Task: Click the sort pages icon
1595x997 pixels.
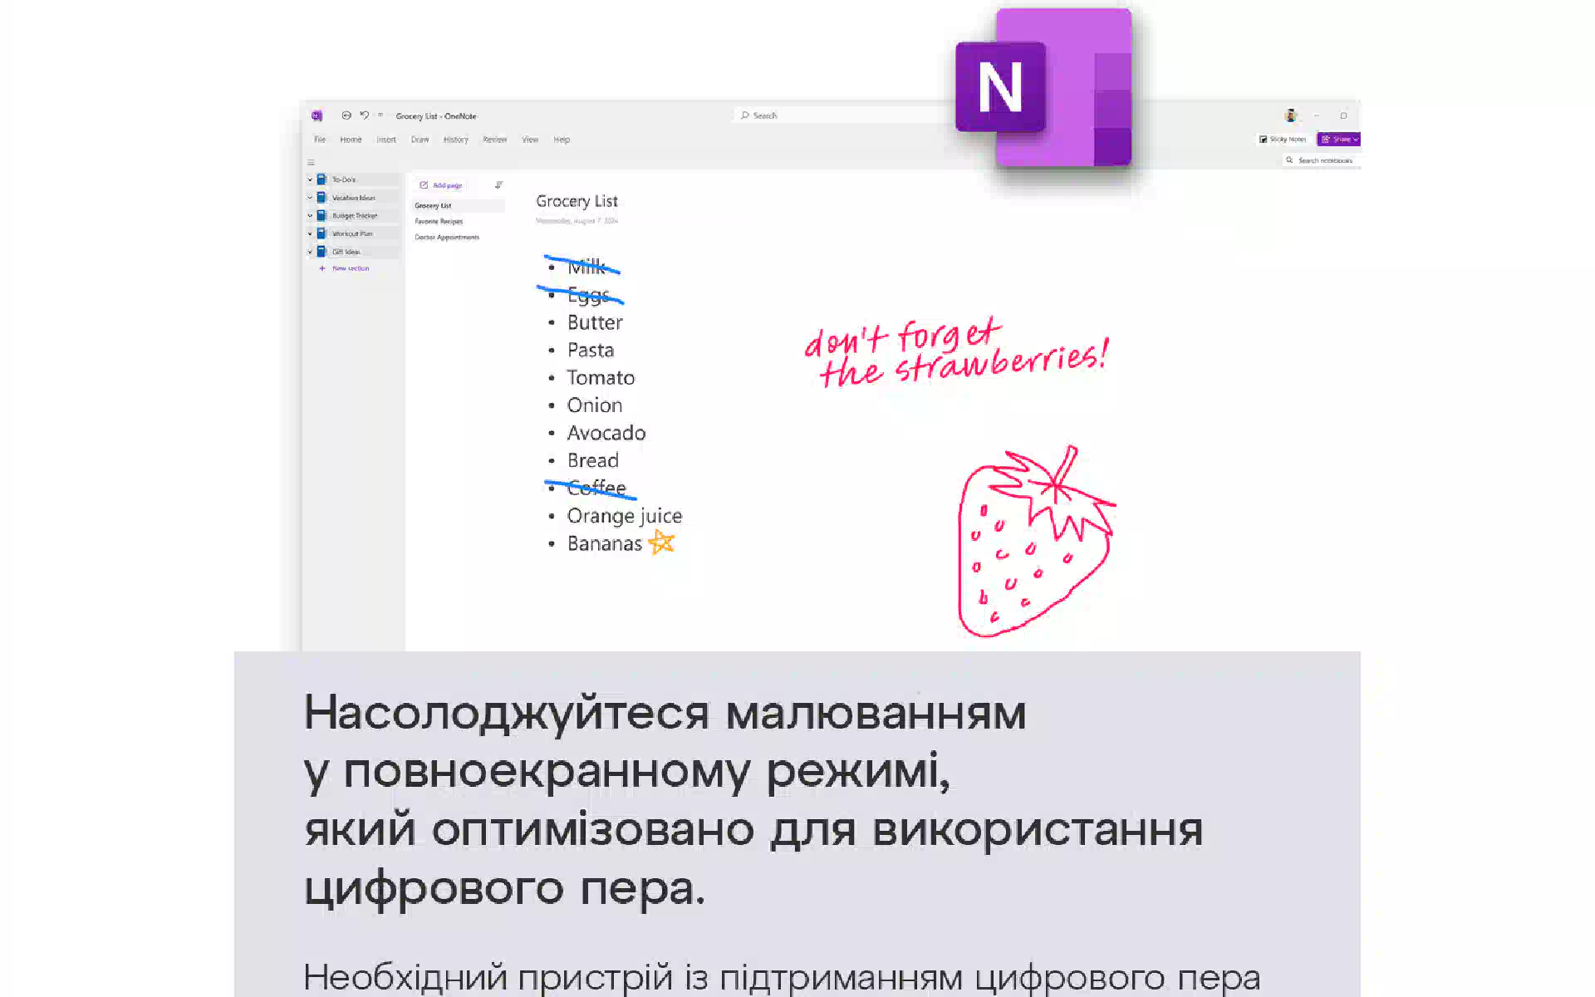Action: (498, 185)
